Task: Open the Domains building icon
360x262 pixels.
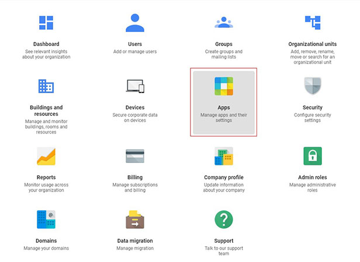Action: 46,219
